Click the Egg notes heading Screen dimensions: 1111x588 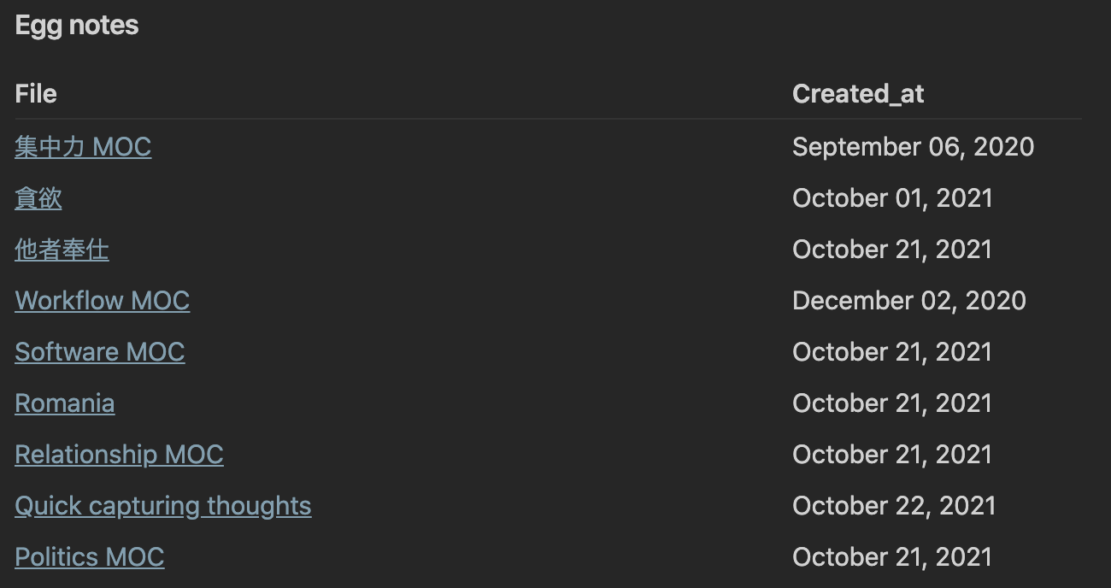click(x=77, y=26)
